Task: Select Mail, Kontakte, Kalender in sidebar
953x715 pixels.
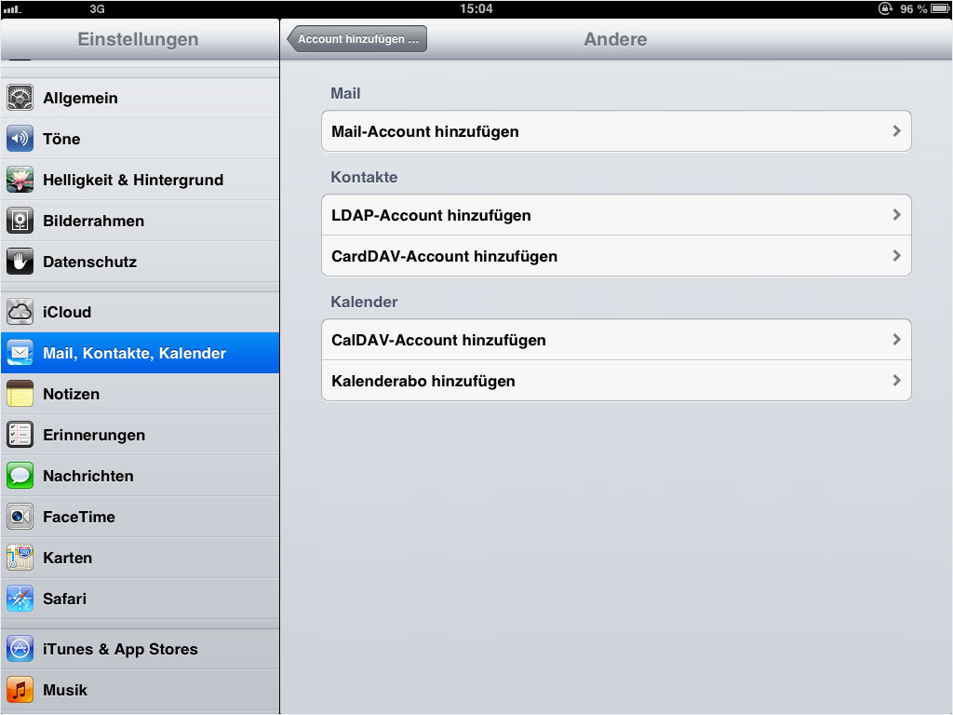Action: pyautogui.click(x=140, y=353)
